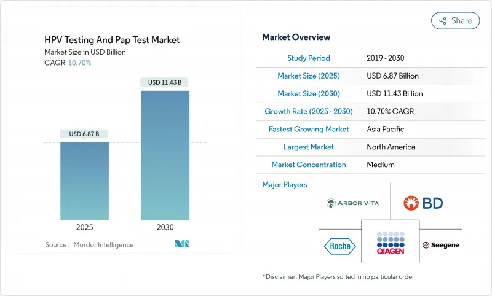The image size is (492, 296).
Task: Click the Largest Market row label
Action: 308,147
